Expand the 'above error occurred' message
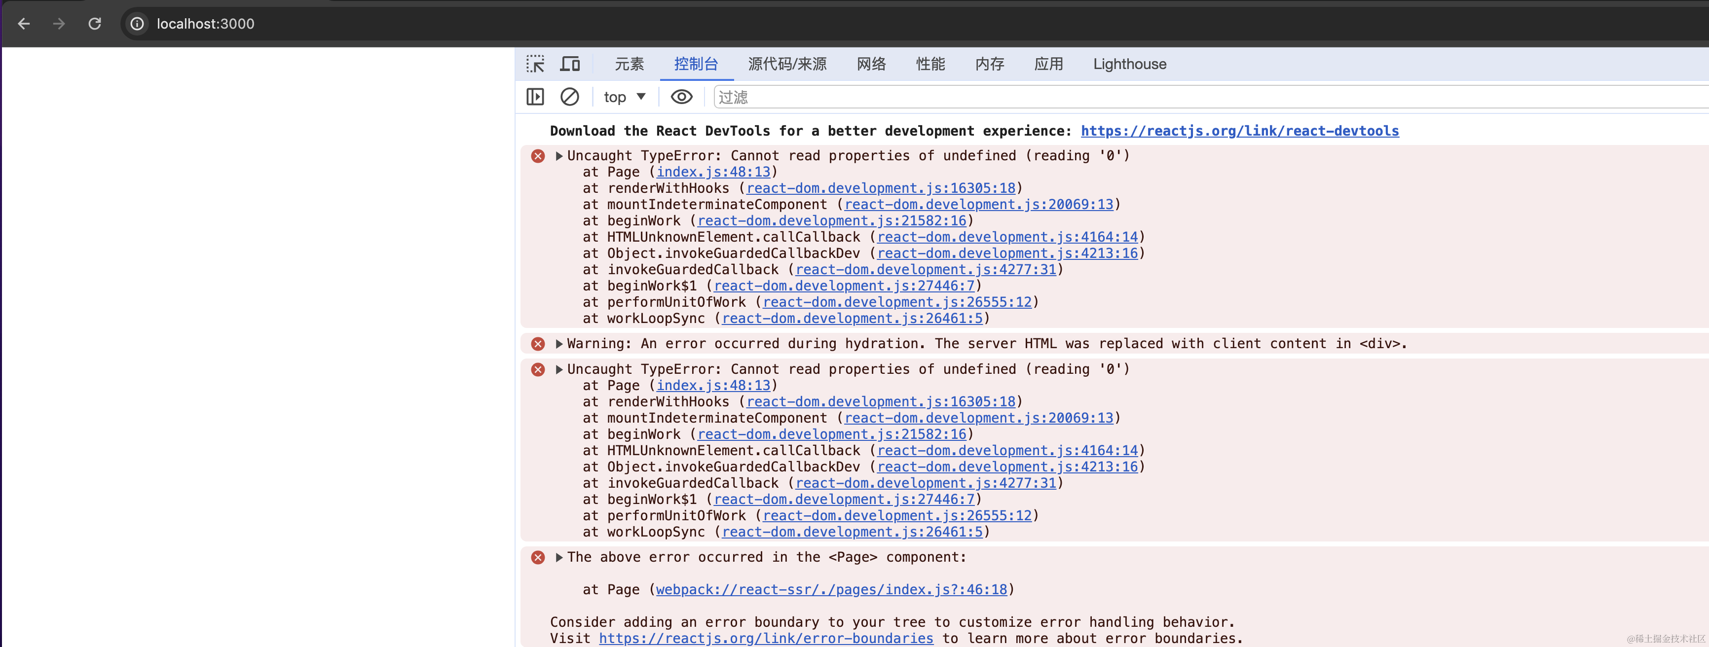 [559, 558]
